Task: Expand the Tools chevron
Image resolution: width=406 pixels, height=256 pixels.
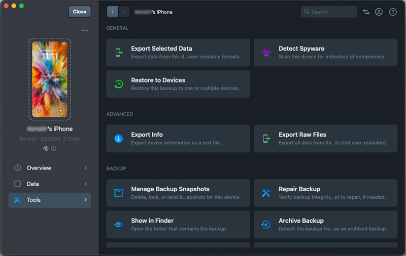Action: tap(85, 200)
